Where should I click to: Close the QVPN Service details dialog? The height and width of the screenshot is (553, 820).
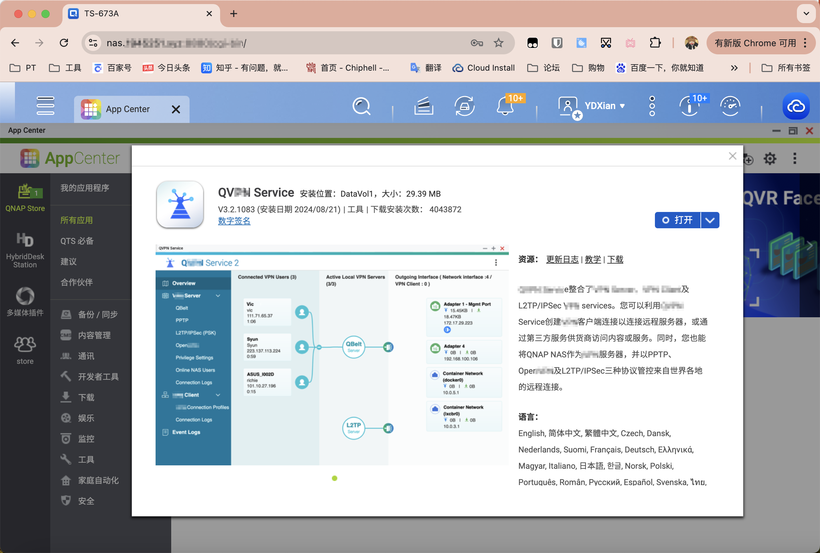click(x=733, y=156)
